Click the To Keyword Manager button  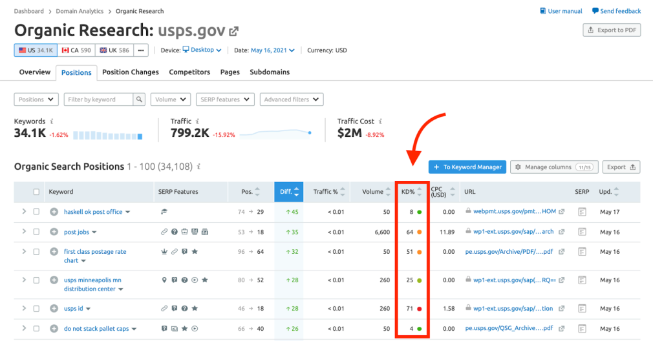tap(466, 167)
